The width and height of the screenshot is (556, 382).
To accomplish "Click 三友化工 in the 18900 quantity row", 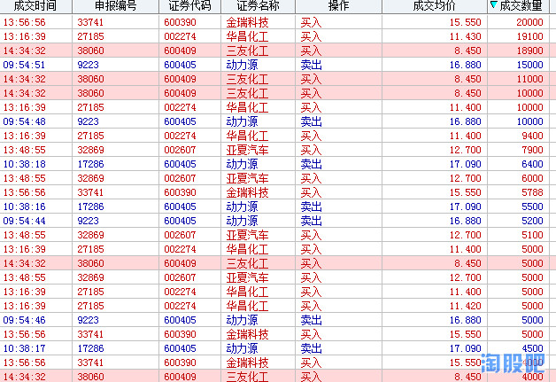I will (x=247, y=51).
